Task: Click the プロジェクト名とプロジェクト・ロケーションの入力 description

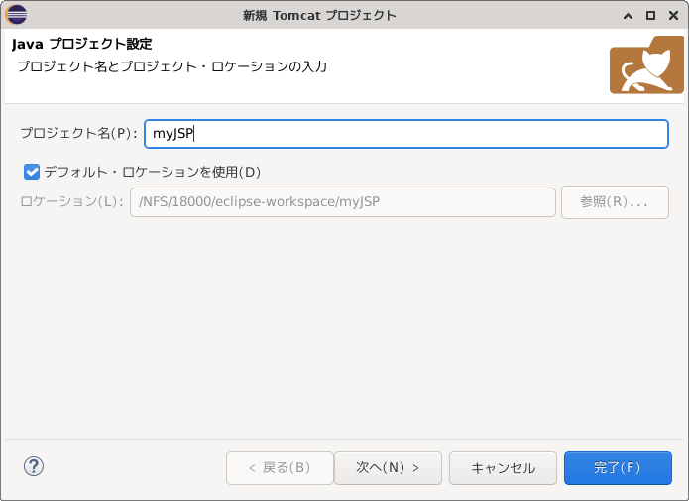Action: coord(172,66)
